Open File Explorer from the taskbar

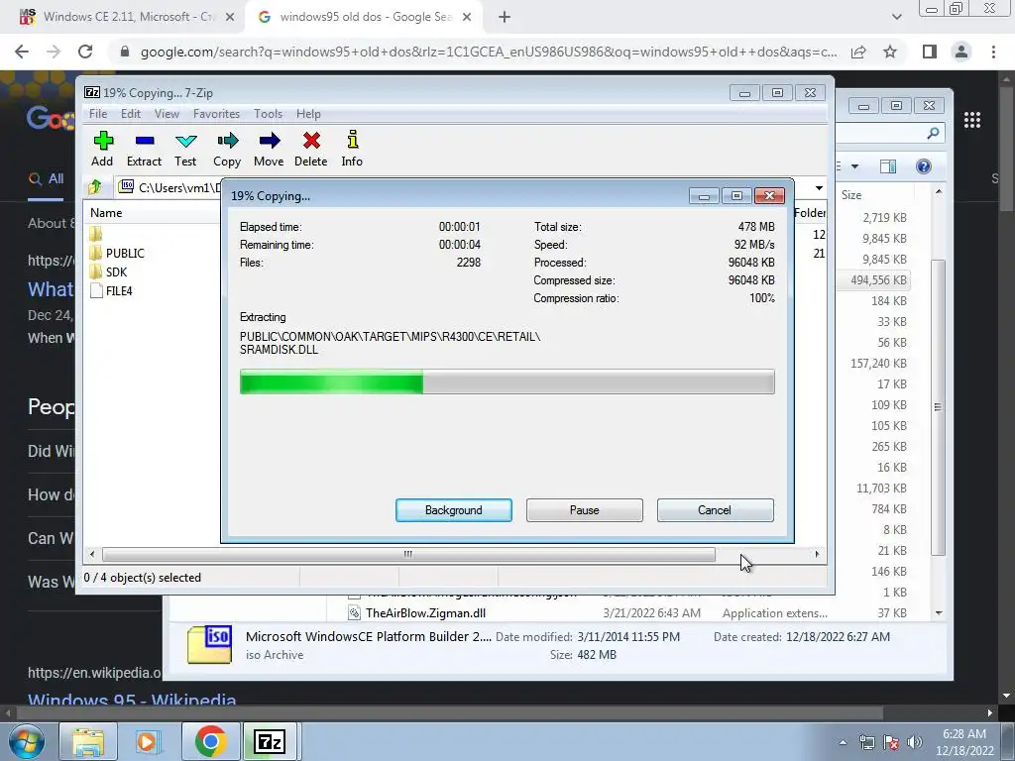click(x=88, y=741)
